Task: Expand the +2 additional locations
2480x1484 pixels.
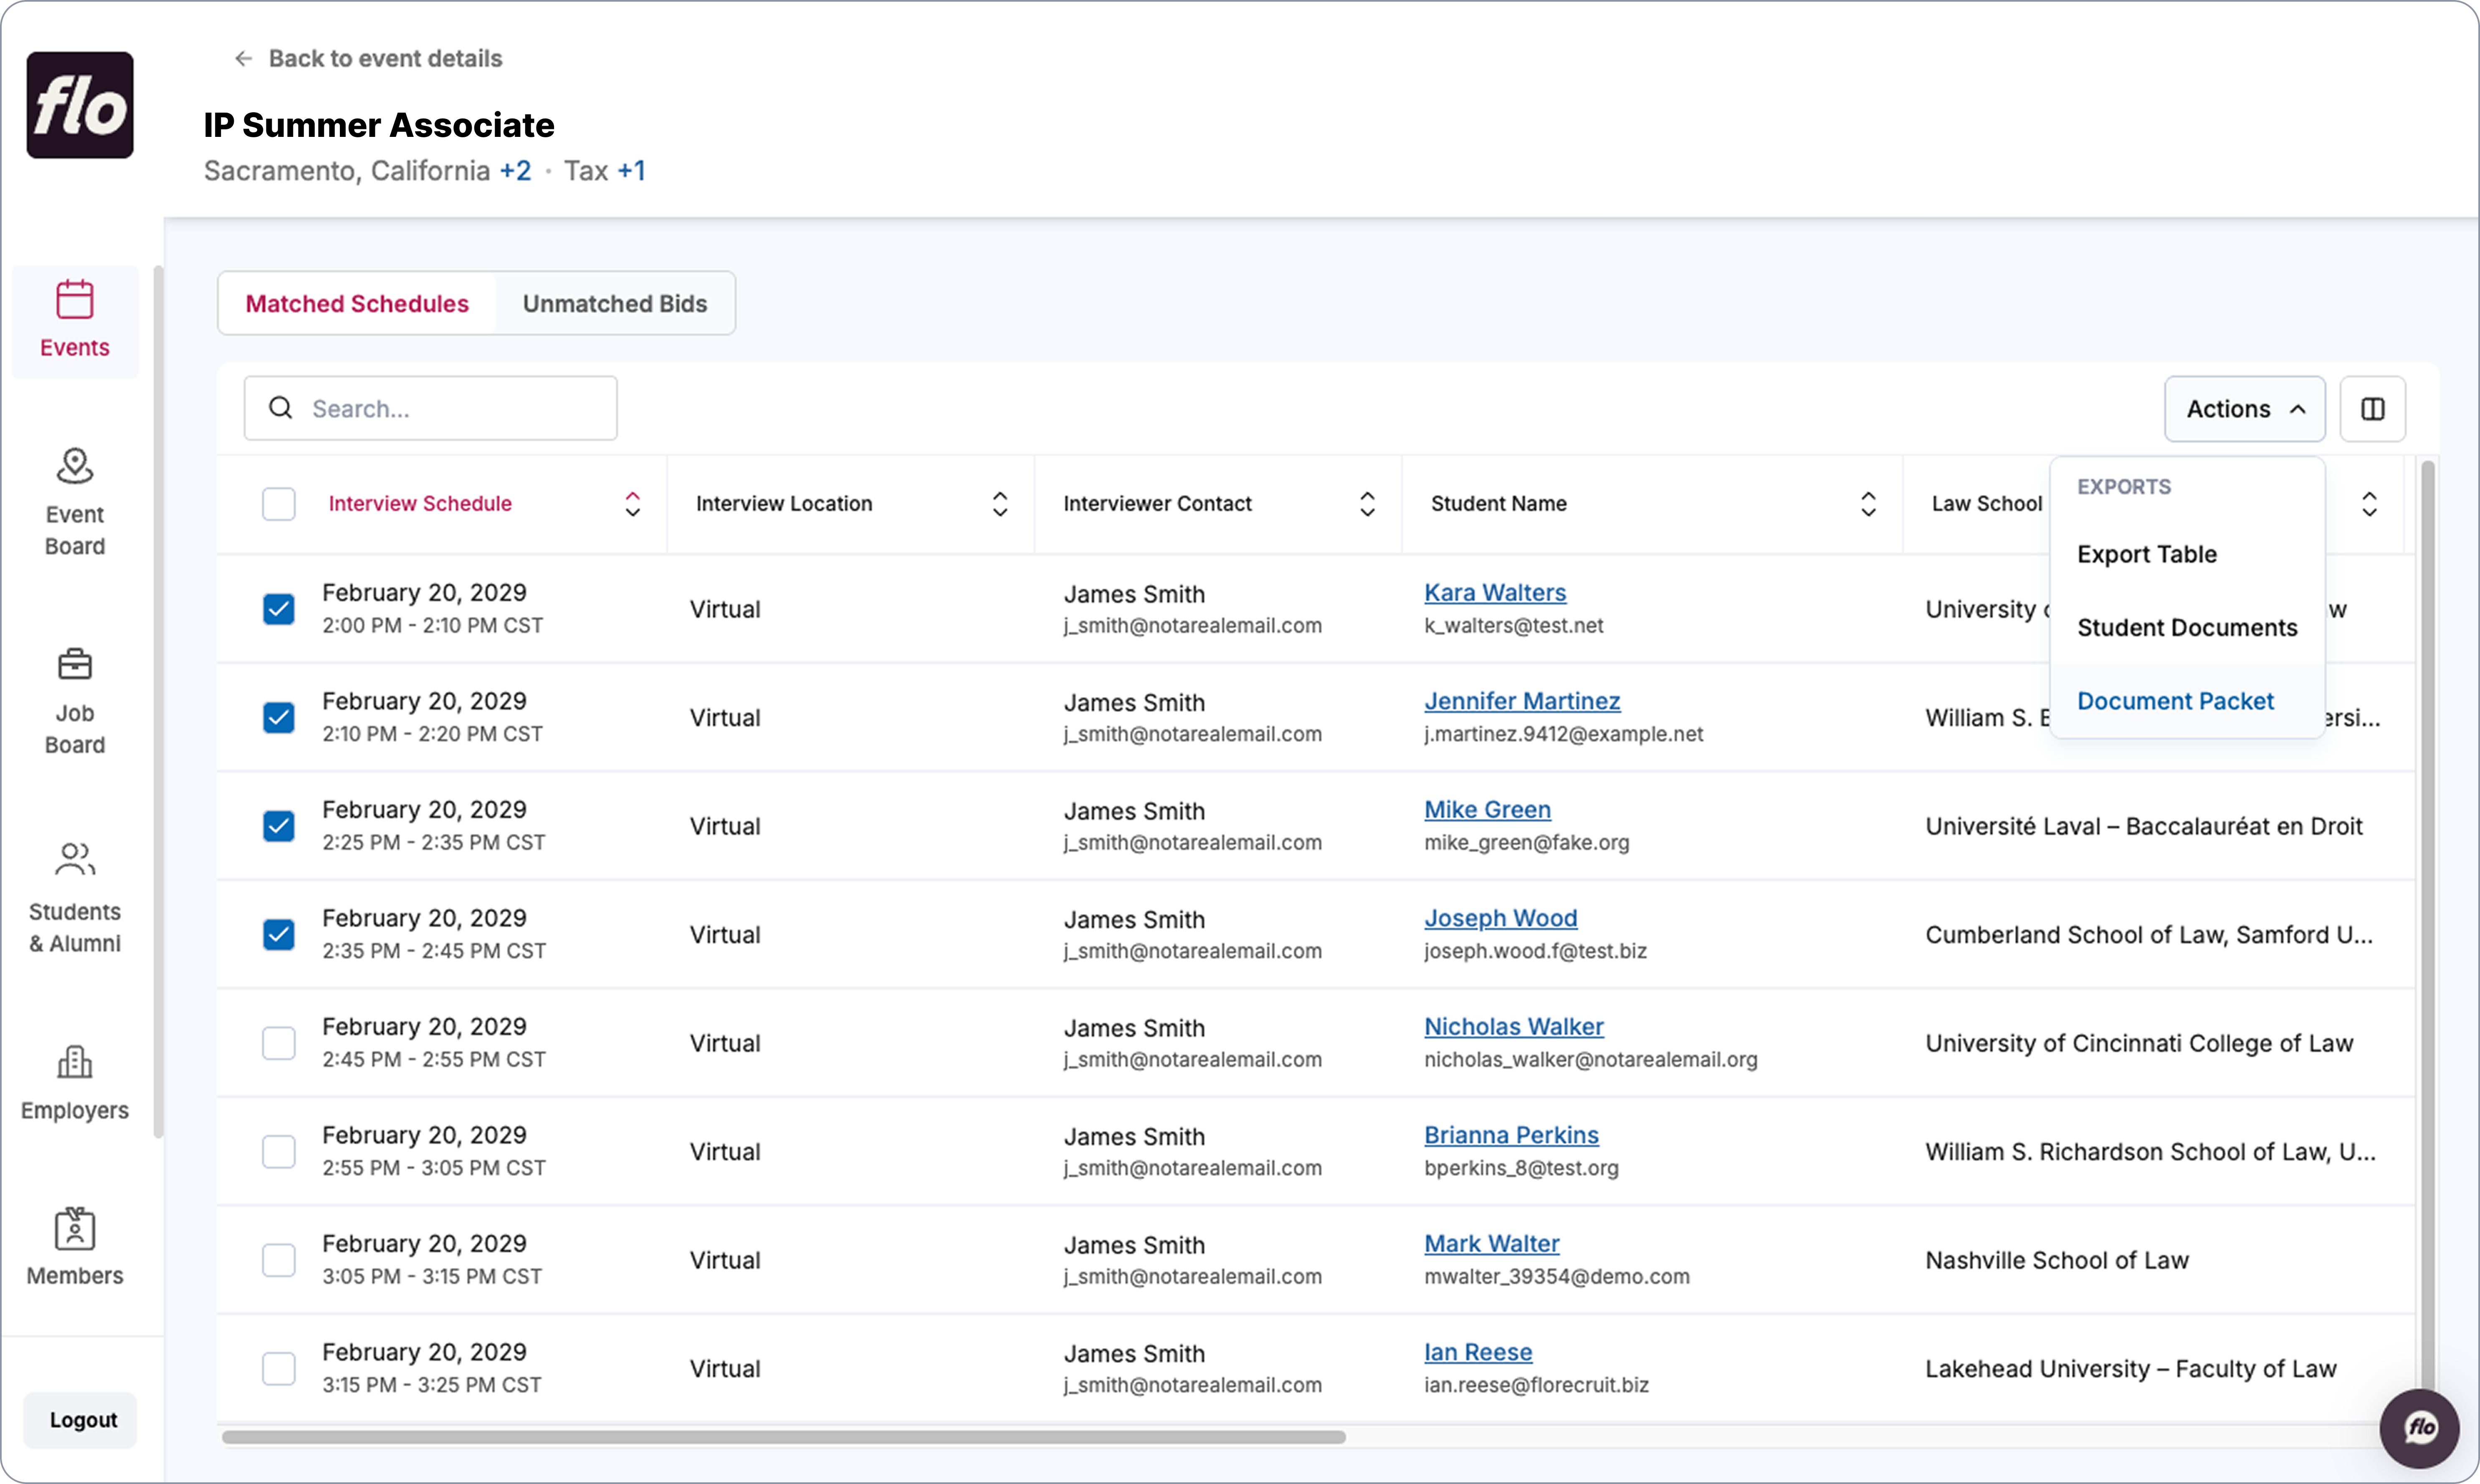Action: [x=515, y=171]
